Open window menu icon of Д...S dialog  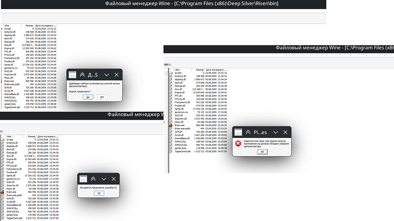[x=73, y=75]
